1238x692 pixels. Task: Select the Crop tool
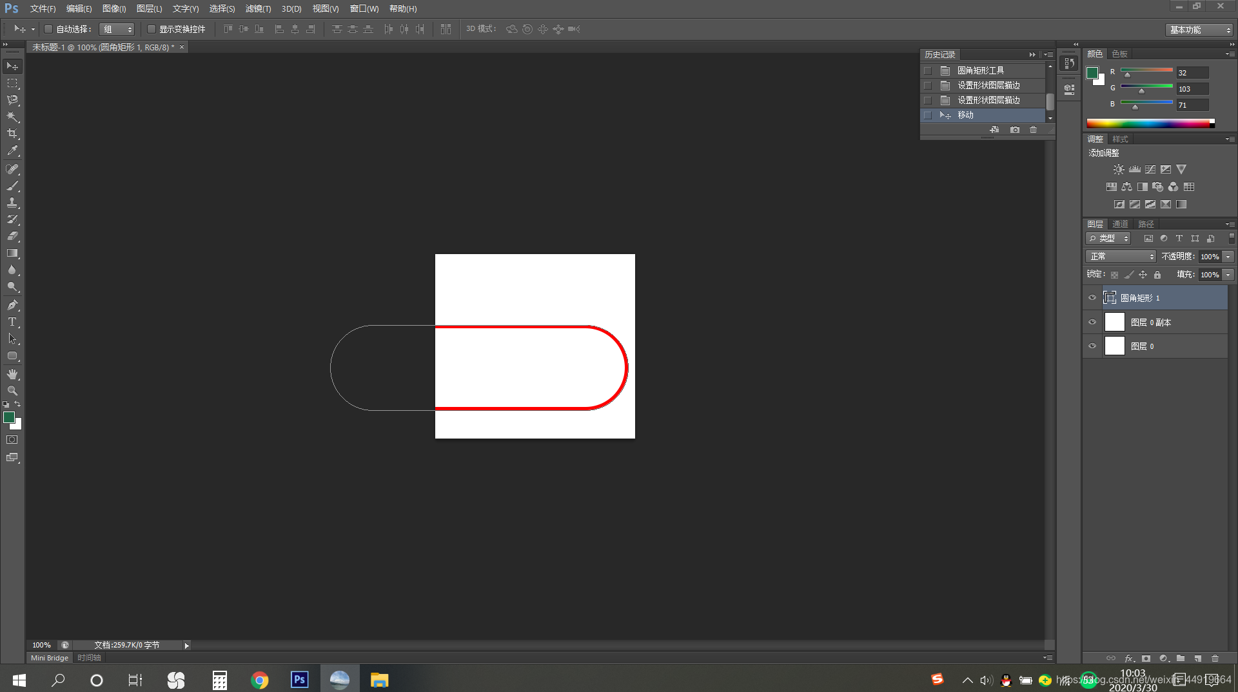[12, 133]
